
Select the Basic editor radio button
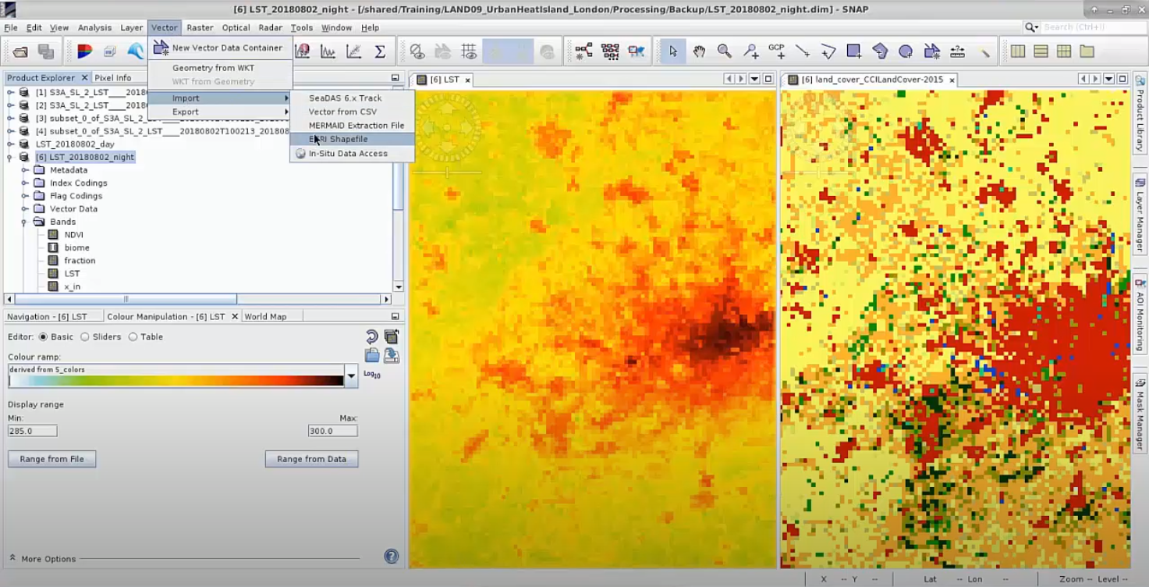[43, 337]
